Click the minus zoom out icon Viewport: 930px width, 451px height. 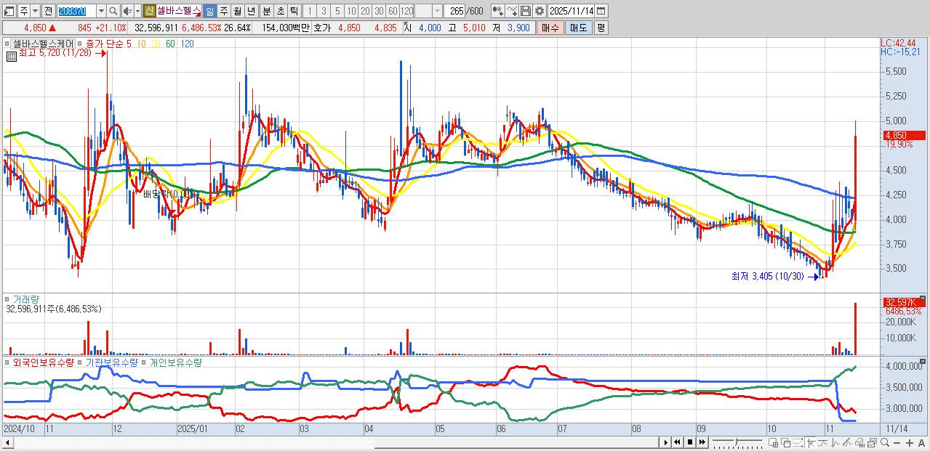pyautogui.click(x=897, y=443)
